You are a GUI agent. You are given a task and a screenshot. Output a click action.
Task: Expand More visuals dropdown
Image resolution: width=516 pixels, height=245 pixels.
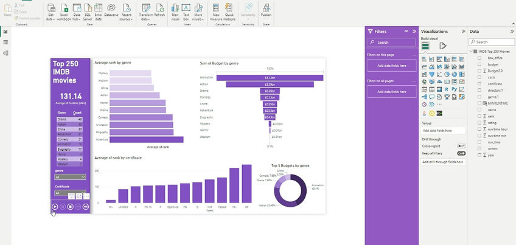point(198,12)
